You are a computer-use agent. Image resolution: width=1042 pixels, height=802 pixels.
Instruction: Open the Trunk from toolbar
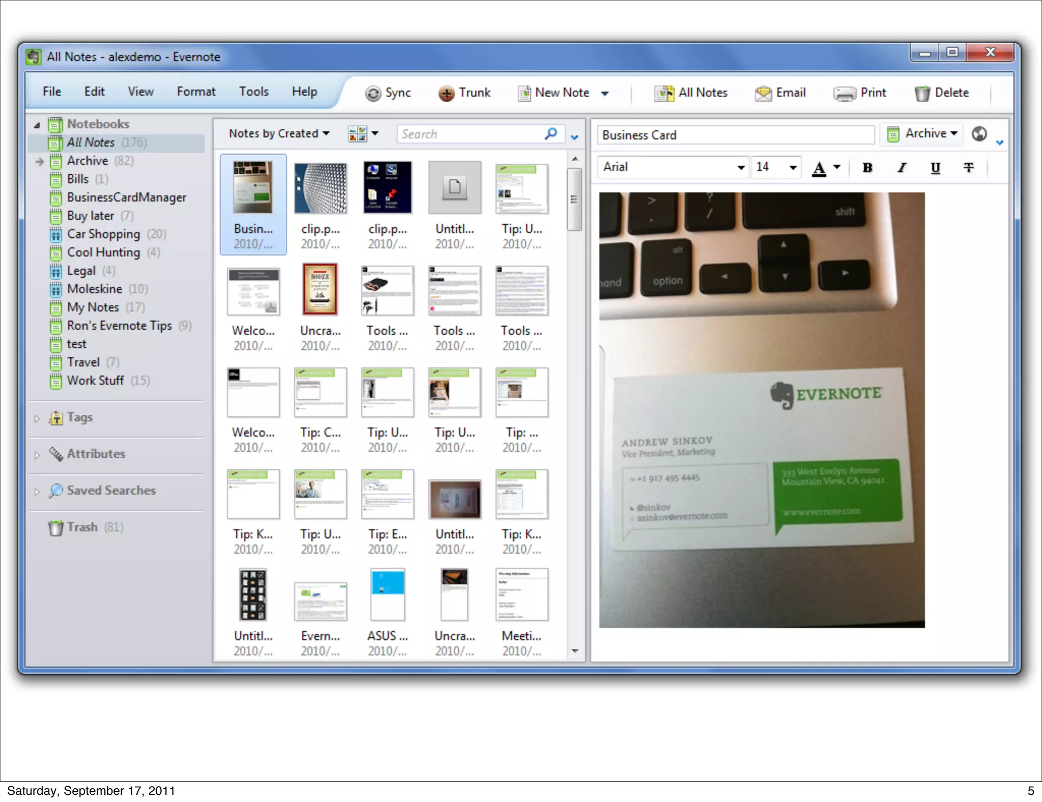446,93
